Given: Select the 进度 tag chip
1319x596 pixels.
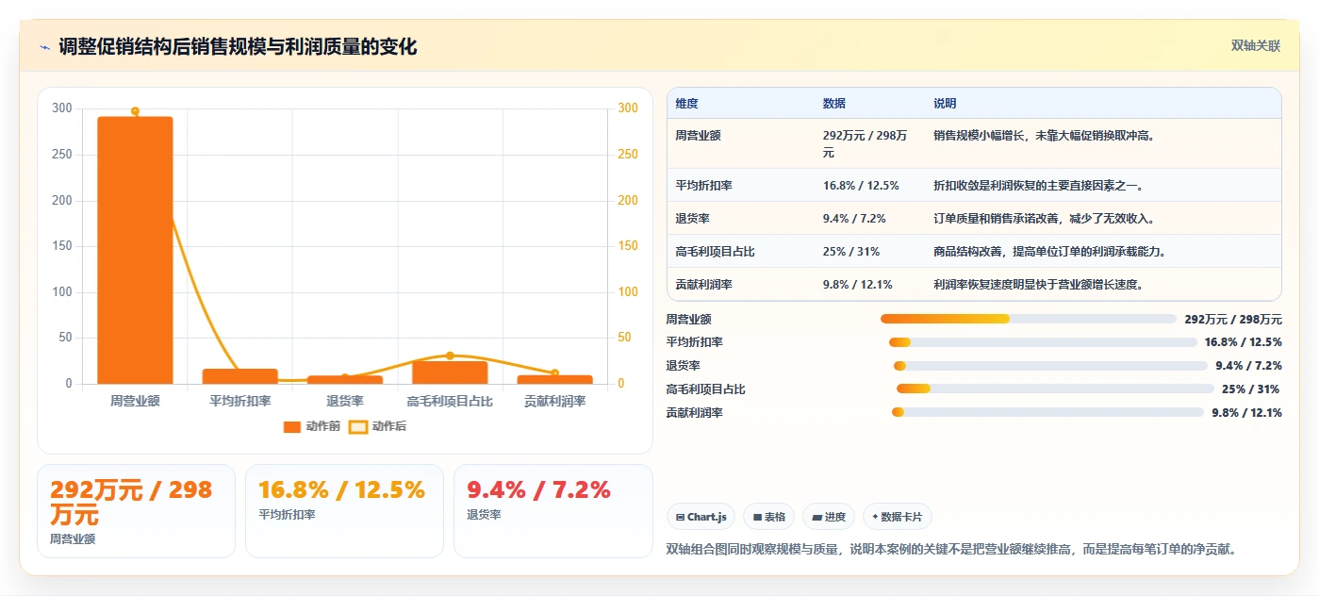Looking at the screenshot, I should click(829, 517).
